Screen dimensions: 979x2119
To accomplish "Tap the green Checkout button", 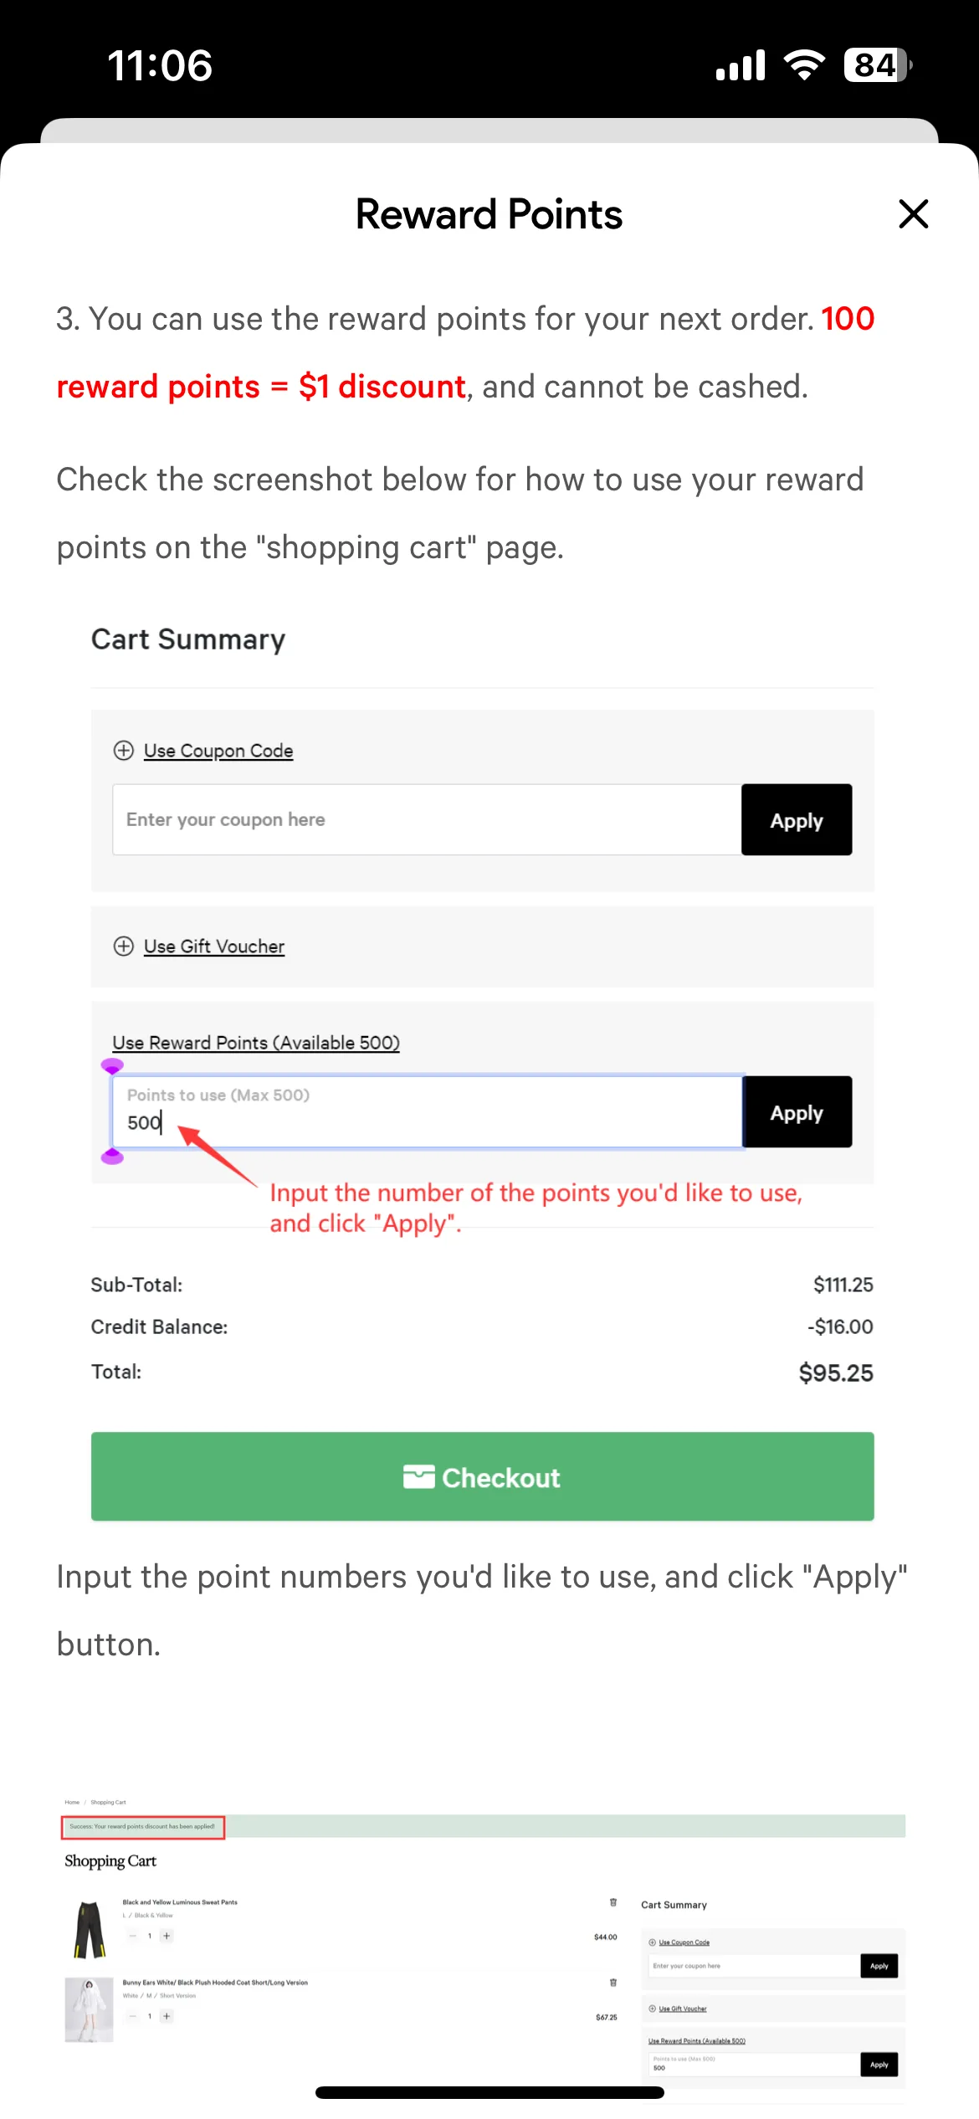I will pyautogui.click(x=483, y=1476).
